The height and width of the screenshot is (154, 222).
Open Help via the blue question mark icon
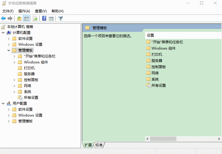[44, 18]
